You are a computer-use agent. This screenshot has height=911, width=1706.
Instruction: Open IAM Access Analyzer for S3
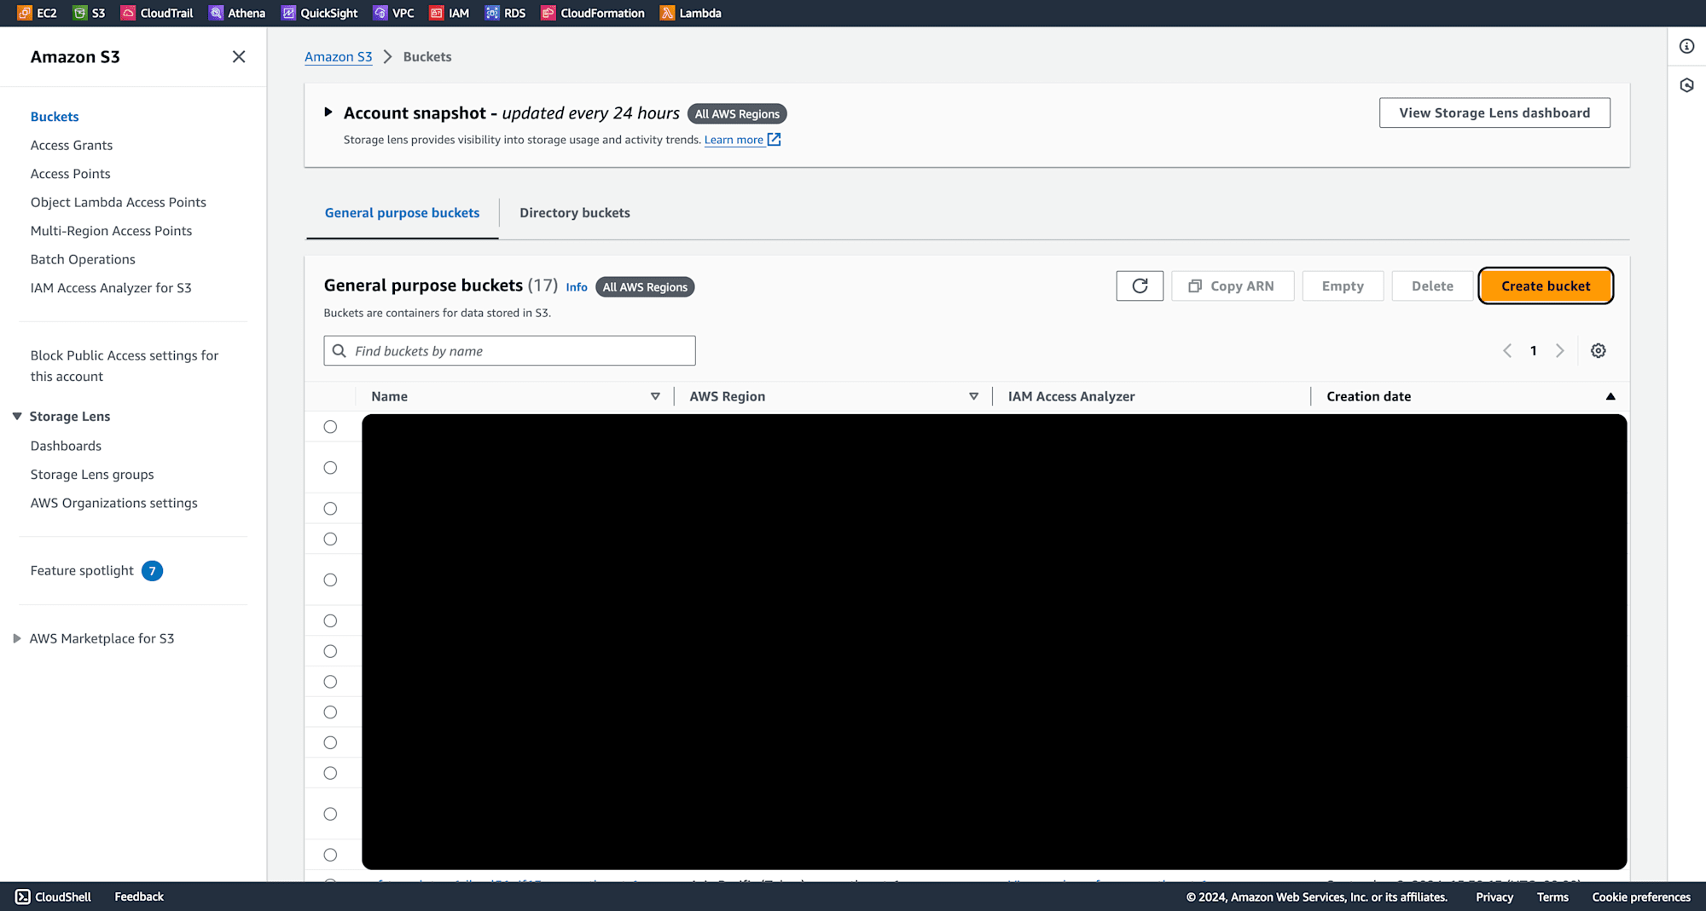[x=111, y=288]
